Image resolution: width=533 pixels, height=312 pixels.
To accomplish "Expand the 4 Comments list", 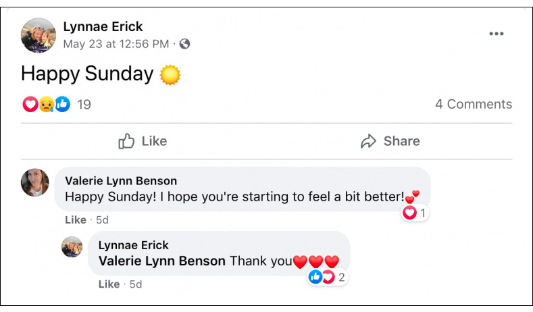I will click(473, 104).
